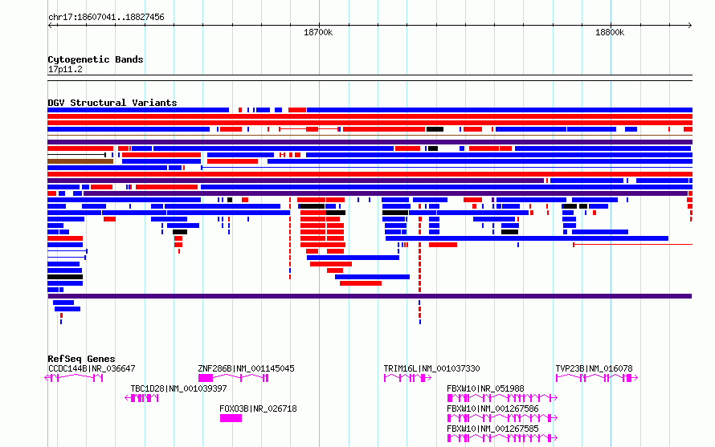
Task: Click the TRIM16L gene glyph
Action: point(407,378)
